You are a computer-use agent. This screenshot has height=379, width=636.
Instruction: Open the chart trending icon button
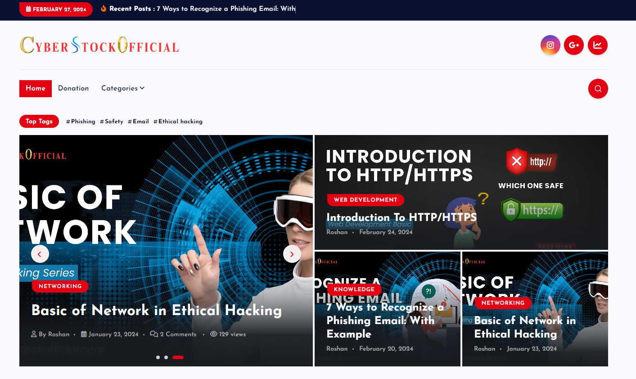[x=597, y=45]
